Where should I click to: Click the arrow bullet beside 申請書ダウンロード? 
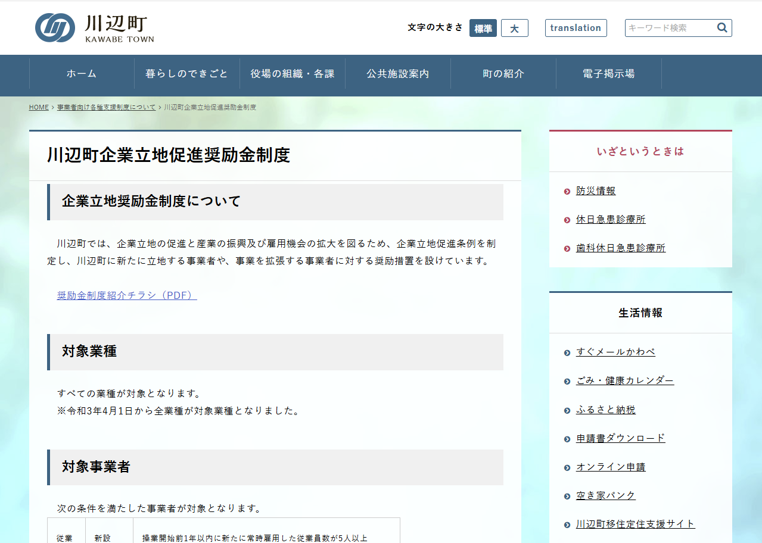tap(567, 439)
